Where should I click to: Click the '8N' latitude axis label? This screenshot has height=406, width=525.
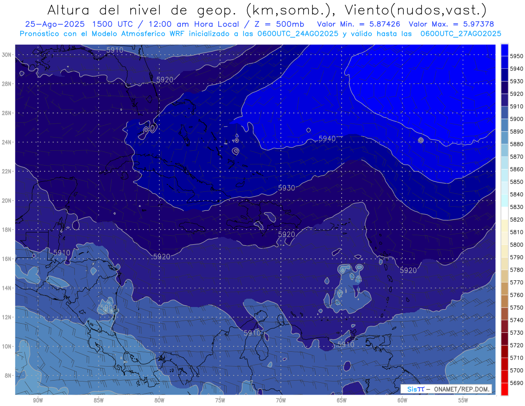click(x=9, y=376)
